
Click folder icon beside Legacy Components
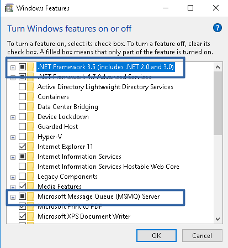(31, 177)
